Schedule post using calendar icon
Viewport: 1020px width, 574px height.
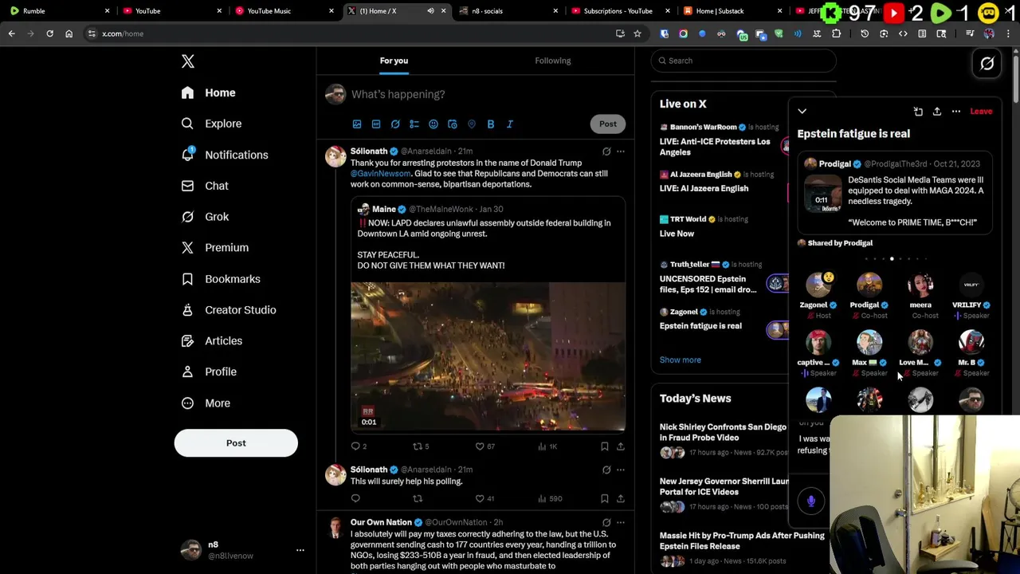453,124
